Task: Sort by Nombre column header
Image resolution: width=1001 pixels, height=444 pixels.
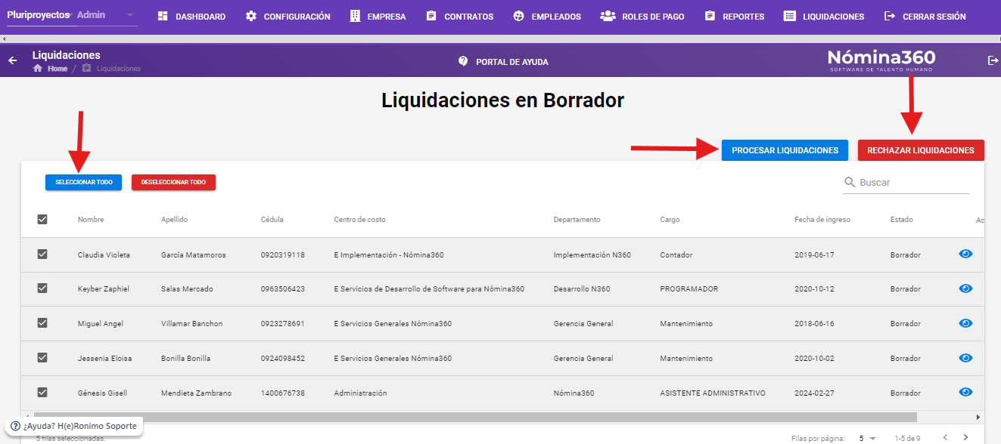Action: pyautogui.click(x=91, y=220)
